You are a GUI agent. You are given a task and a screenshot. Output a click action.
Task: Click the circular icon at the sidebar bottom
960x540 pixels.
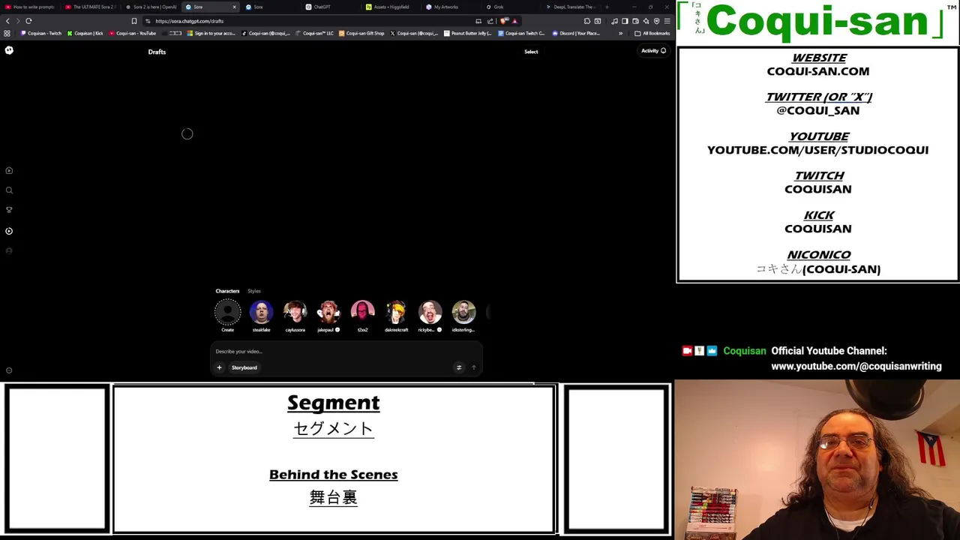tap(9, 370)
